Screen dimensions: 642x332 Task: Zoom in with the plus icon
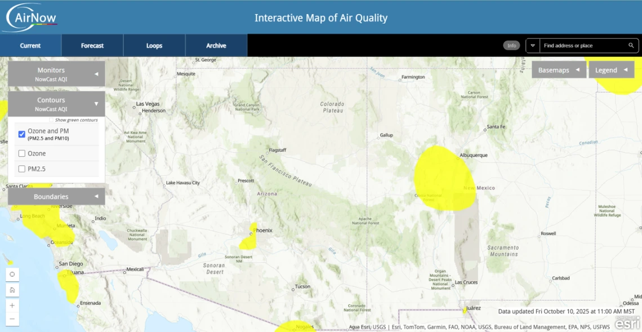tap(12, 305)
